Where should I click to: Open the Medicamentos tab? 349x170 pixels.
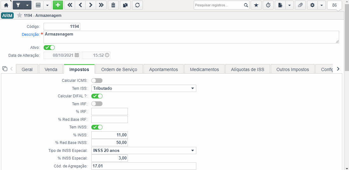pyautogui.click(x=204, y=69)
